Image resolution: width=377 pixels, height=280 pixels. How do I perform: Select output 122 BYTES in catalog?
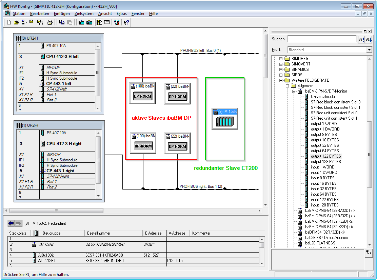pyautogui.click(x=326, y=156)
